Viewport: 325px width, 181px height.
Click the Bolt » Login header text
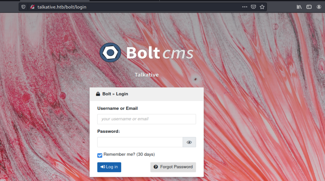click(115, 94)
